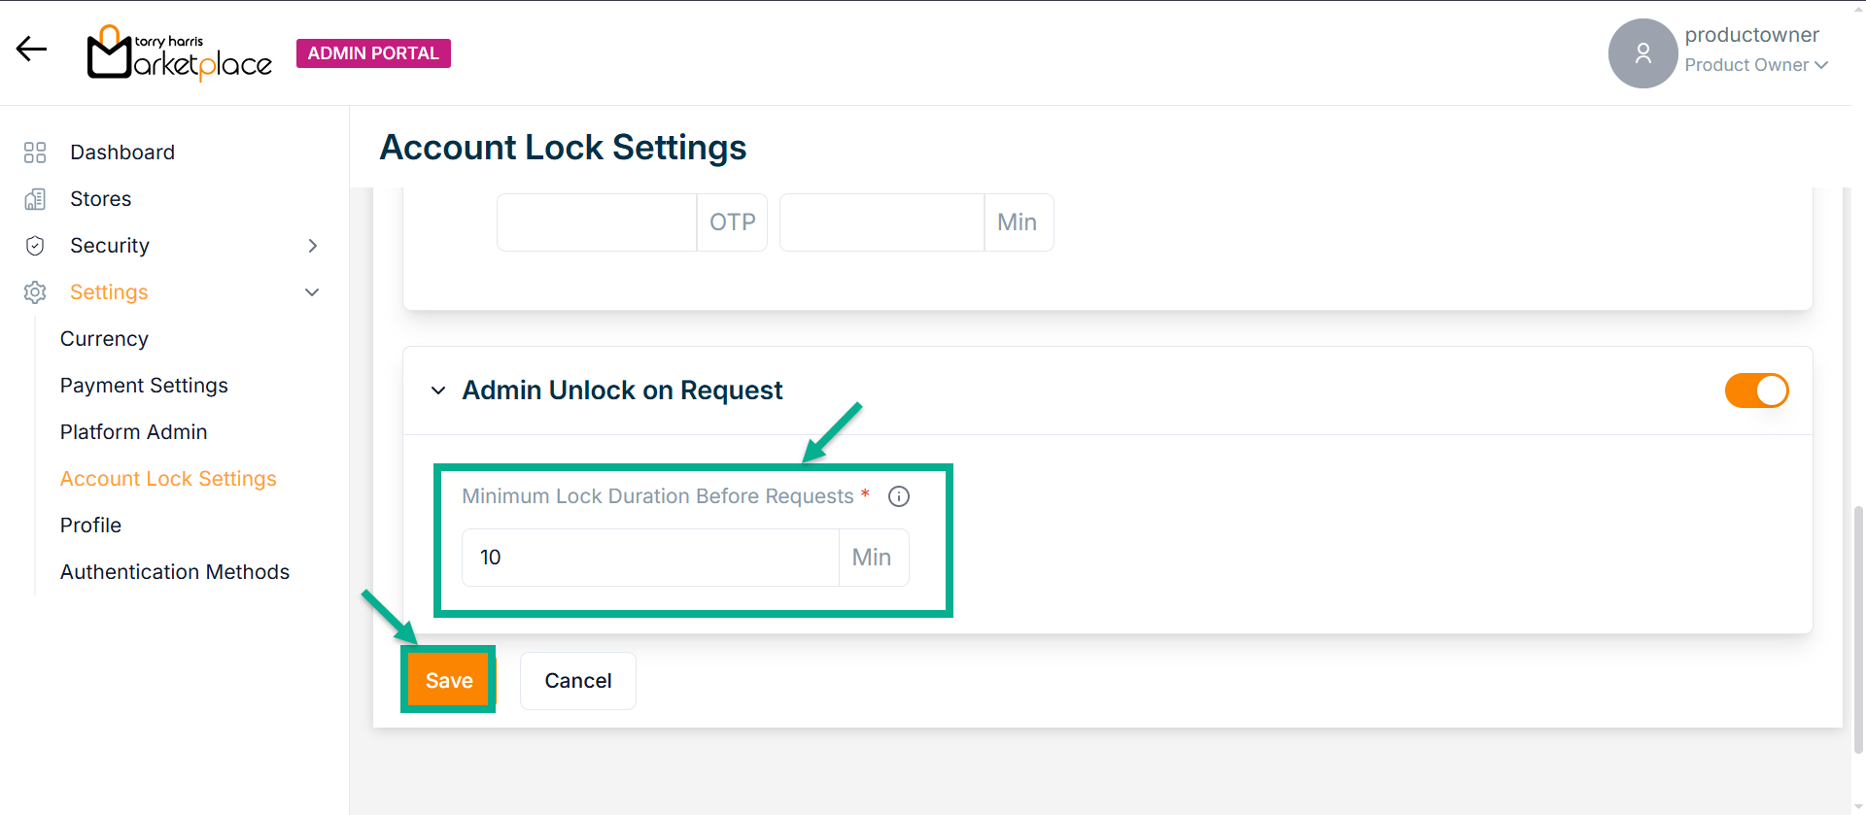Click the Minimum Lock Duration input field
Viewport: 1866px width, 815px height.
pos(650,558)
